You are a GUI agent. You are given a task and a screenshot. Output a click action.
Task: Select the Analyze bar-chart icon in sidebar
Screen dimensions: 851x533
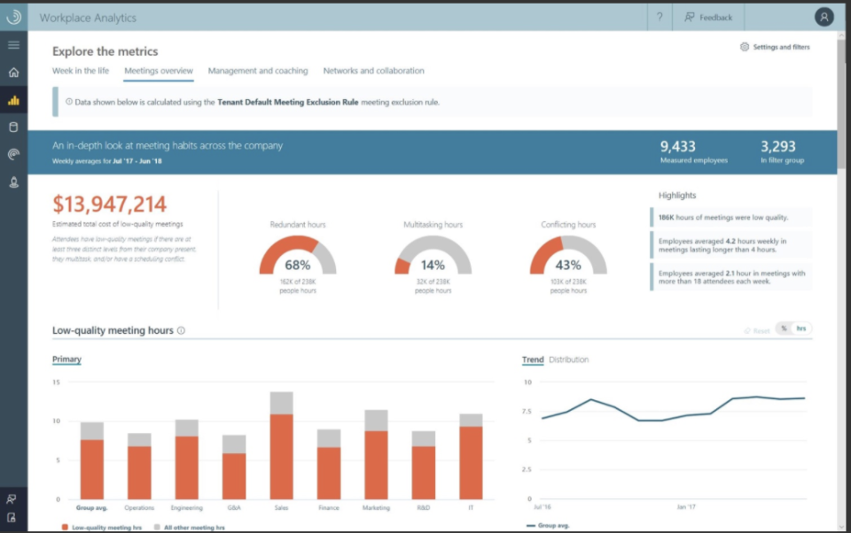12,101
